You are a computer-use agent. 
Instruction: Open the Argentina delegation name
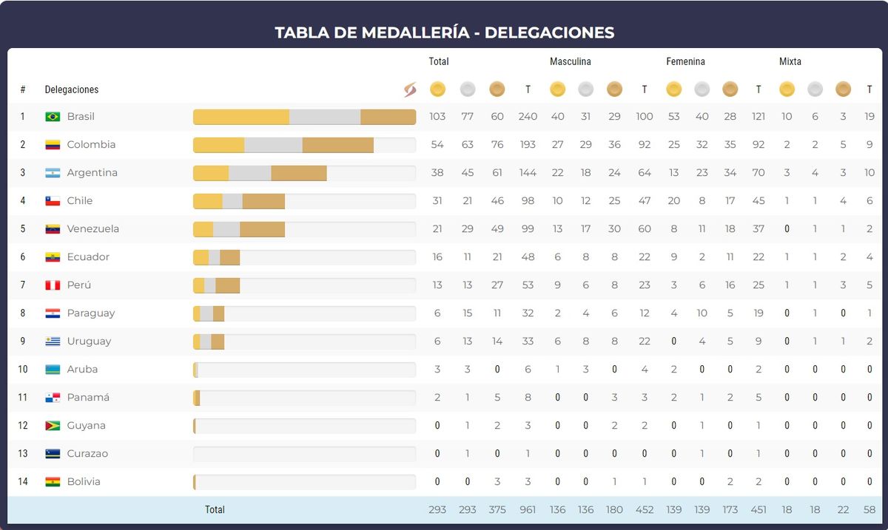point(92,173)
